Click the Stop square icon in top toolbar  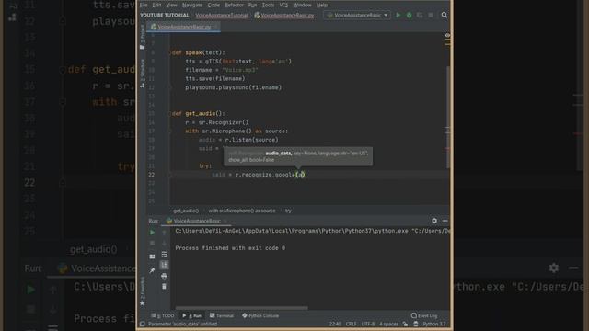pos(431,15)
